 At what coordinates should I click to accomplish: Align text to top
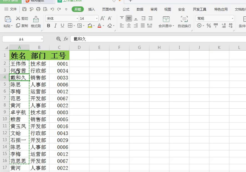122,18
